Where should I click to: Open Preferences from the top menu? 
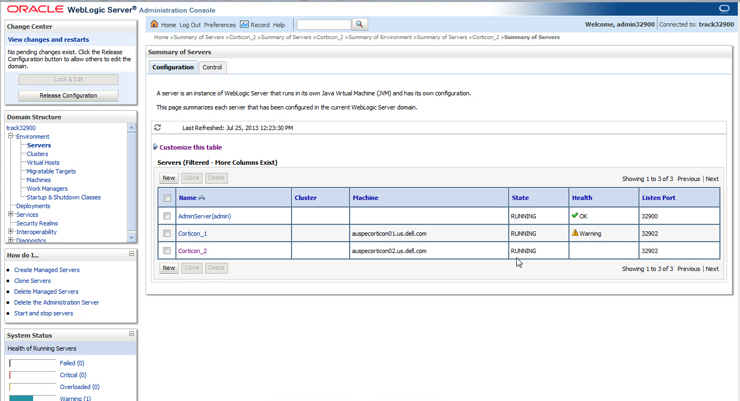pyautogui.click(x=219, y=24)
